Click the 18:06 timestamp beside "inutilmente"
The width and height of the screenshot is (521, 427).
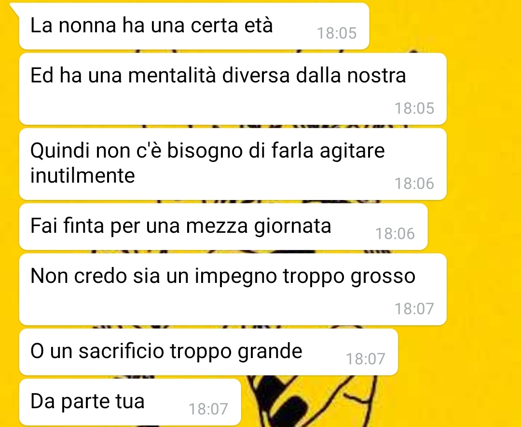coord(414,184)
